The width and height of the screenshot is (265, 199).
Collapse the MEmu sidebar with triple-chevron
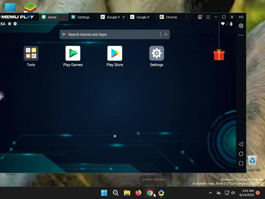click(241, 17)
